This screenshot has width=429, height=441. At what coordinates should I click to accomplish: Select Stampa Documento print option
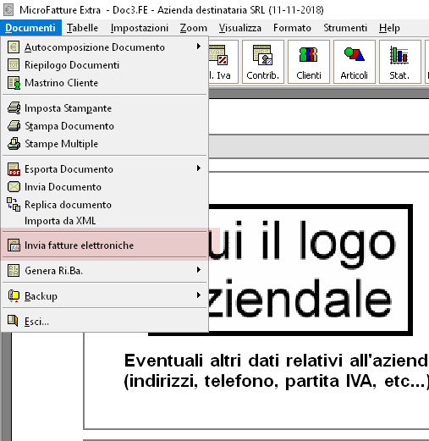pos(105,126)
